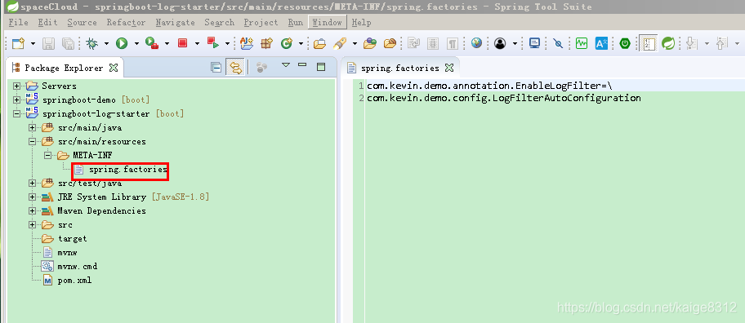Click the blue monitor console icon
Viewport: 745px width, 323px height.
pyautogui.click(x=534, y=43)
